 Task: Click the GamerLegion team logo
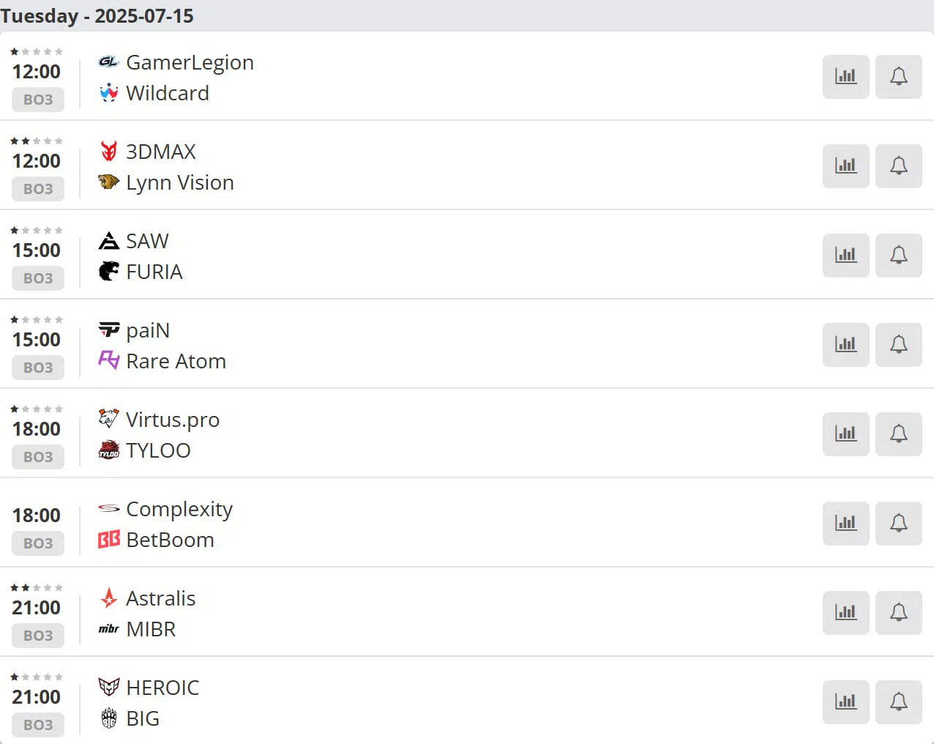click(x=108, y=62)
